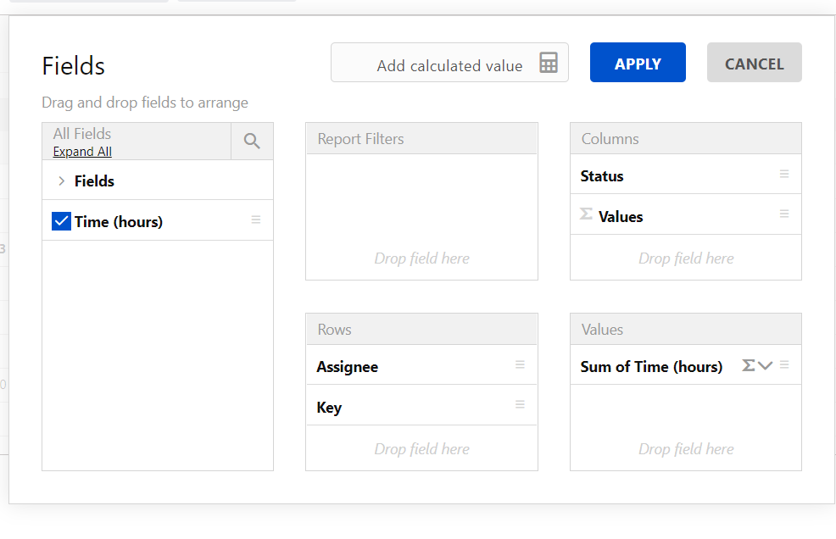Click the drag handle beside Time (hours)
836x539 pixels.
[256, 220]
